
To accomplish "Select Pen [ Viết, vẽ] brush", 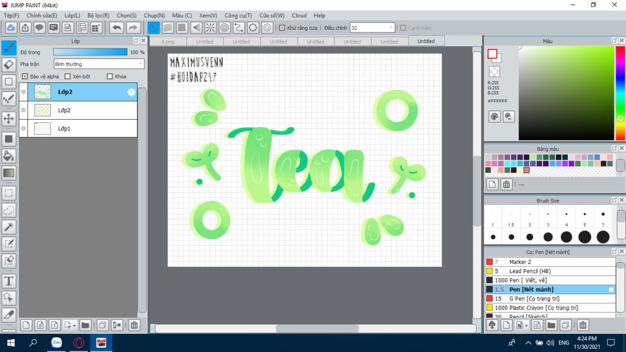I will pos(550,280).
